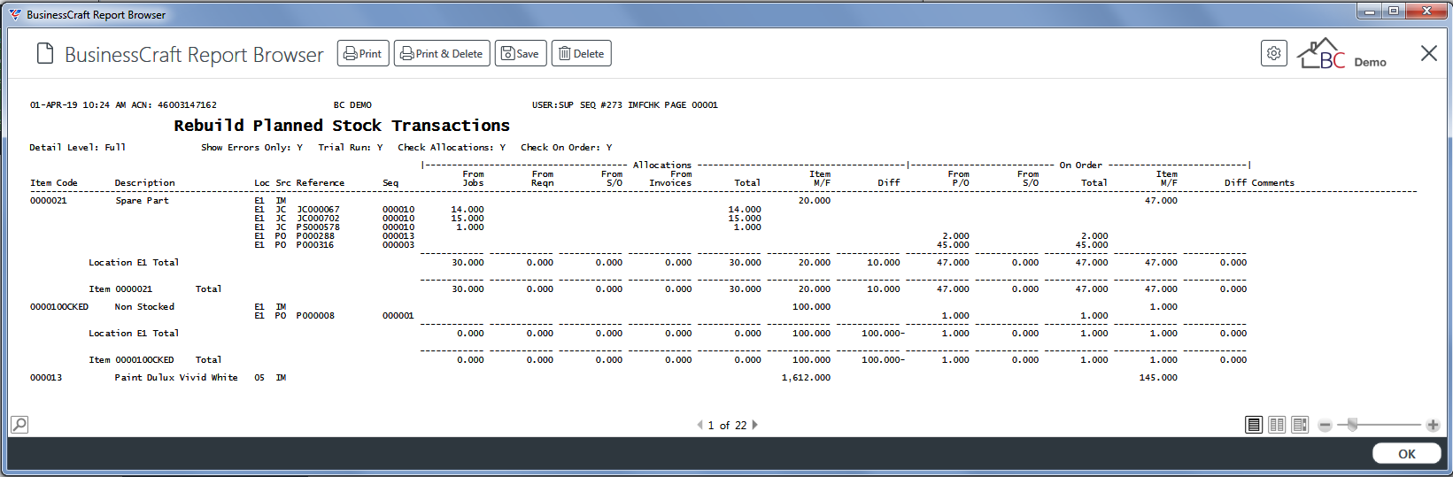
Task: Delete the report with the trash button
Action: pos(582,54)
